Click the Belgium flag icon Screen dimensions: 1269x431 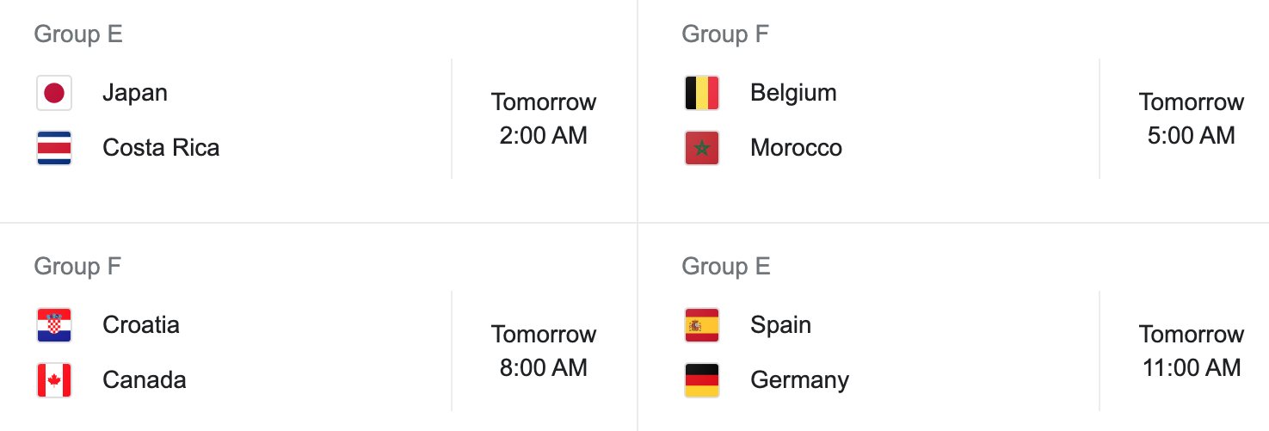702,93
